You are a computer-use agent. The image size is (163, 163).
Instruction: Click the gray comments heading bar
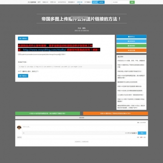(x=81, y=118)
